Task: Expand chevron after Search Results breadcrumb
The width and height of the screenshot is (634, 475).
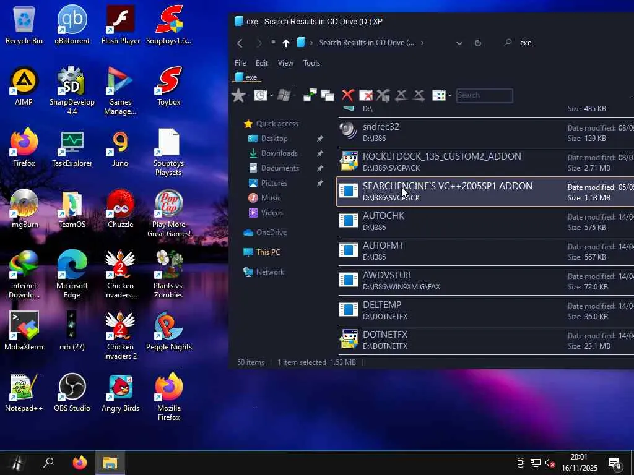Action: pyautogui.click(x=422, y=43)
